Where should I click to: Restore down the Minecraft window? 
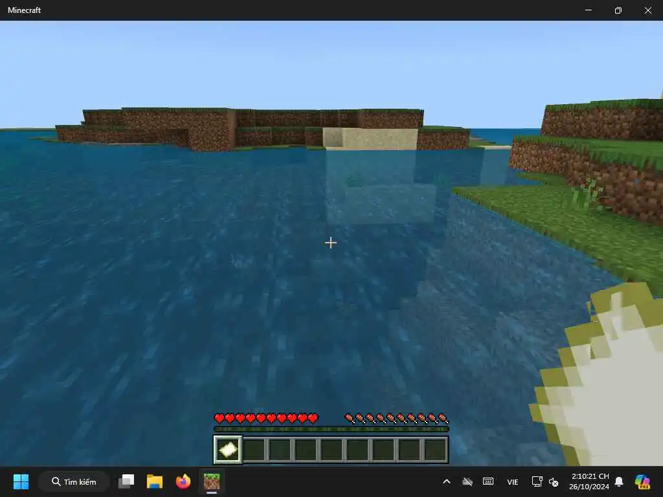[x=618, y=10]
